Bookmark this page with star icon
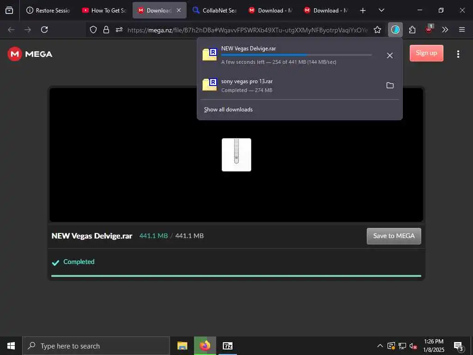 click(x=377, y=30)
